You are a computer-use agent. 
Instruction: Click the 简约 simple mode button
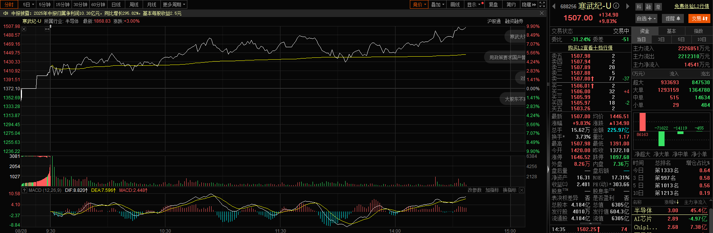511,5
